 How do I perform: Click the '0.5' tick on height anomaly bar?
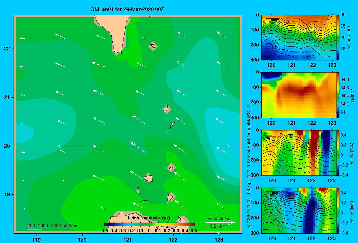[x=194, y=231]
